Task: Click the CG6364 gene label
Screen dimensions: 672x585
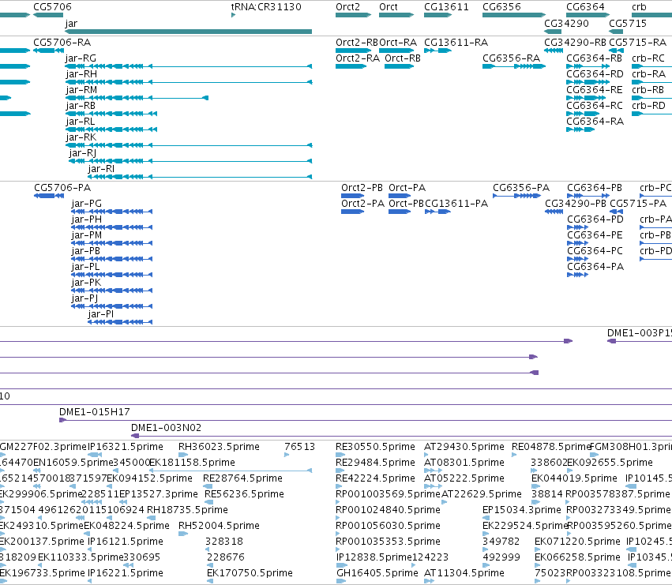Action: pos(585,7)
